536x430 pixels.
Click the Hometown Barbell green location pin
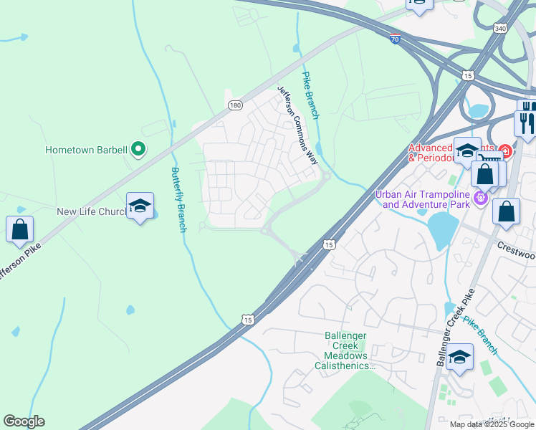click(138, 149)
